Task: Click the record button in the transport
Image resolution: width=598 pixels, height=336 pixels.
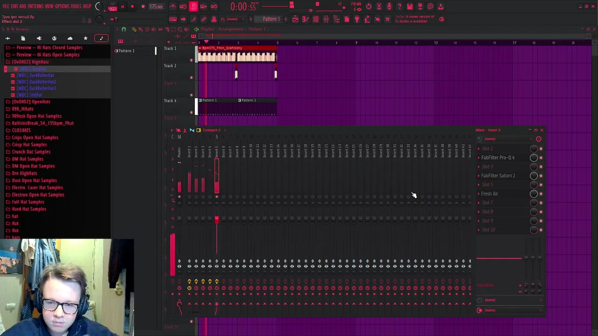Action: (x=143, y=7)
